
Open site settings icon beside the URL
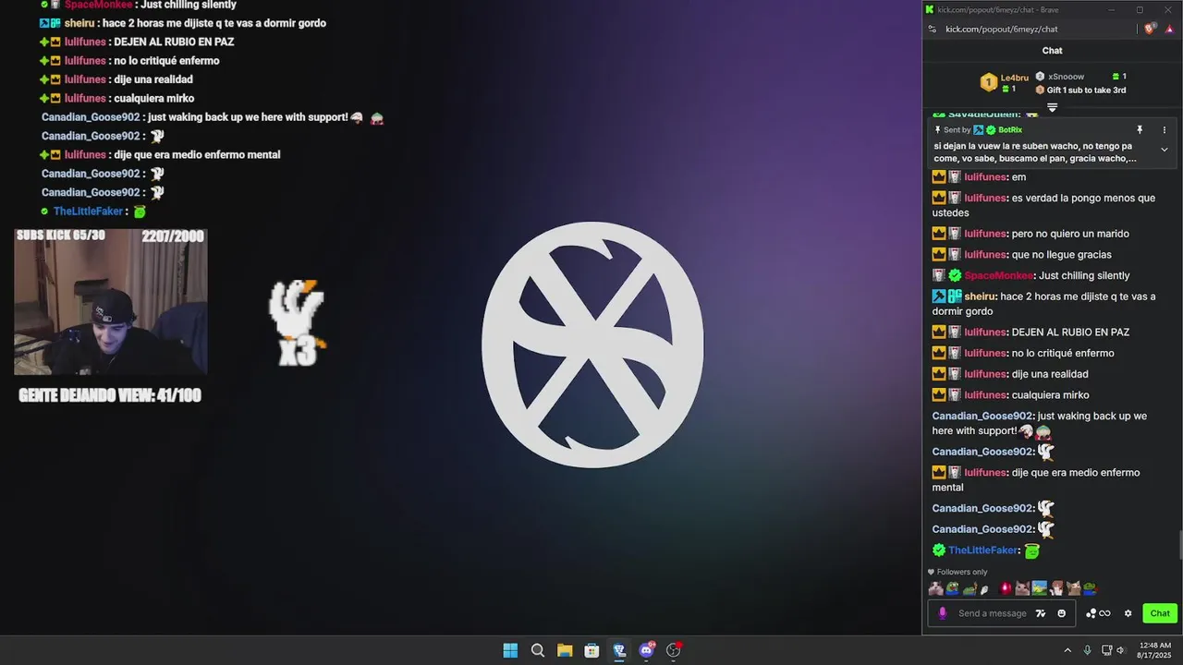point(933,29)
